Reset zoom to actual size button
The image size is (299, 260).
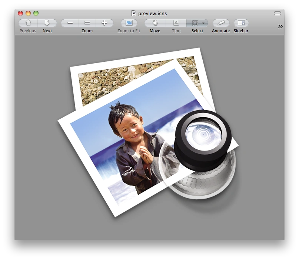pyautogui.click(x=87, y=23)
